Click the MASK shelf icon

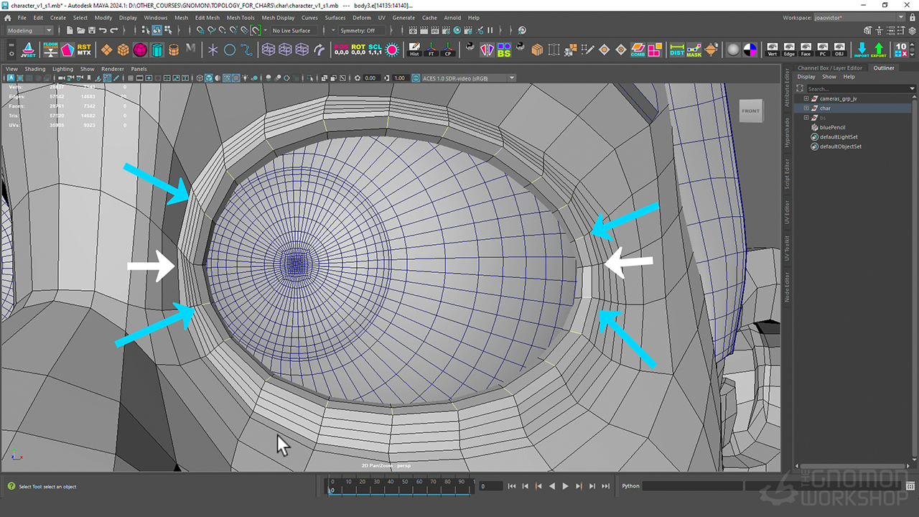pos(694,50)
